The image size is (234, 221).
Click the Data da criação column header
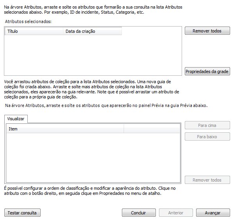pos(92,31)
